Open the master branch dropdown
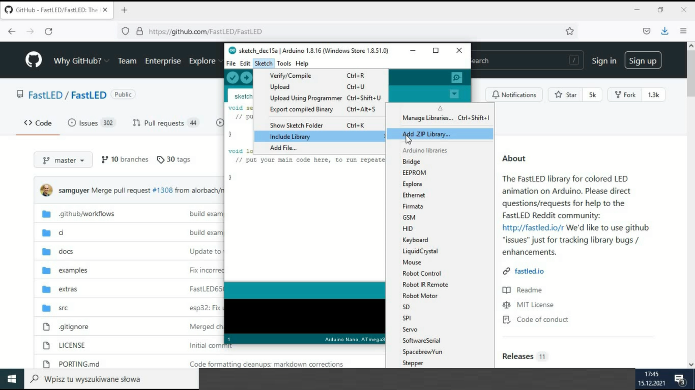Image resolution: width=695 pixels, height=390 pixels. (63, 159)
